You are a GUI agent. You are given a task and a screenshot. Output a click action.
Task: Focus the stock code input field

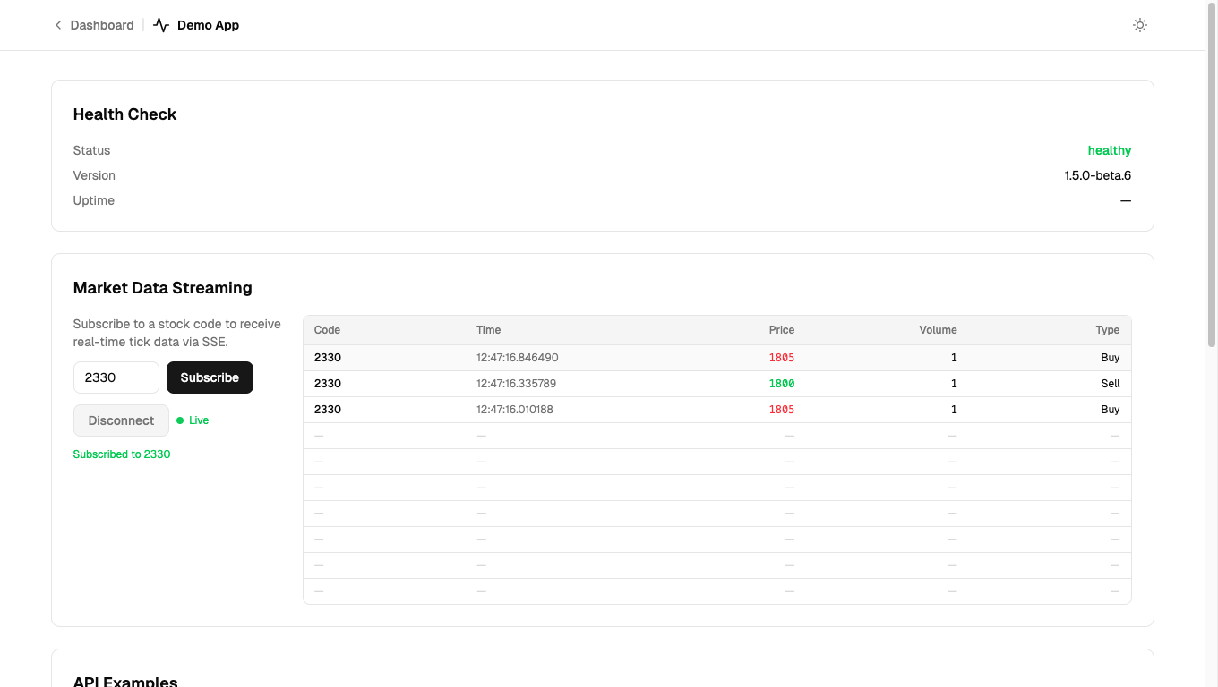[116, 377]
